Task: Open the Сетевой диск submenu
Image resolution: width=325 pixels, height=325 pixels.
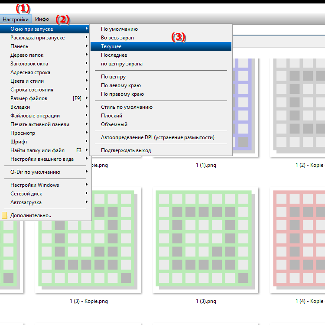Action: (x=45, y=194)
